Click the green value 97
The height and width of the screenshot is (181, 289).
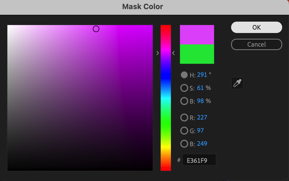point(200,131)
